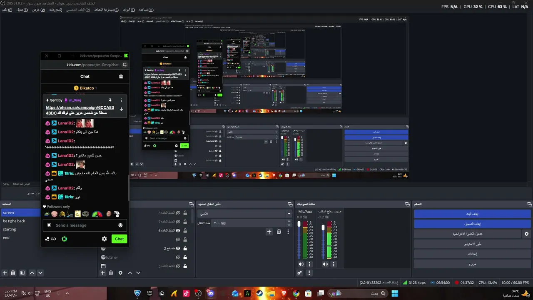
Task: Unlock the futsher source
Action: (x=185, y=257)
